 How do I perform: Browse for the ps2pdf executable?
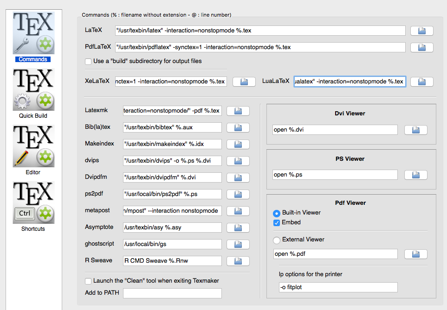click(238, 194)
